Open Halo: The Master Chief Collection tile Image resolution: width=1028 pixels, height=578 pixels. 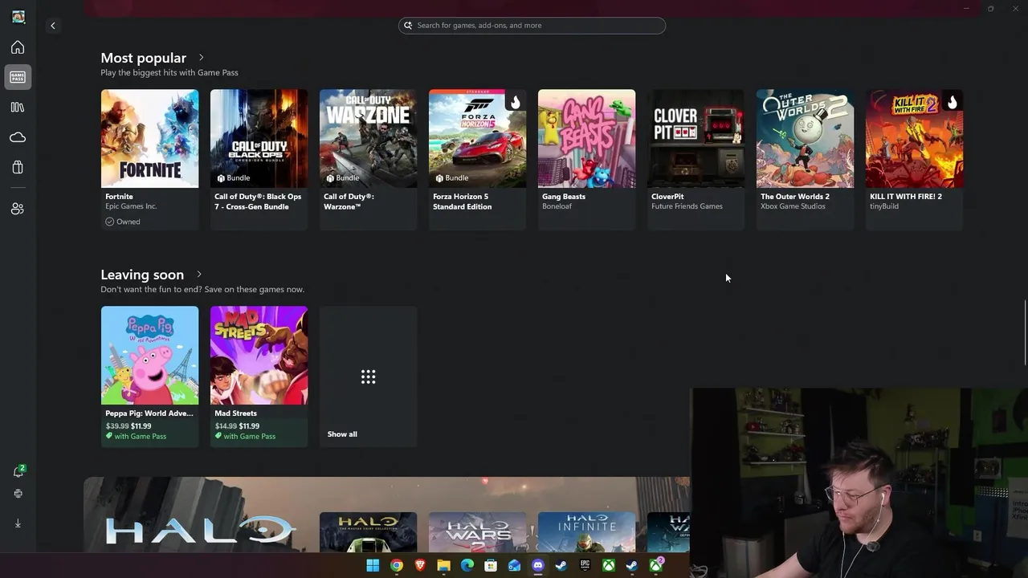tap(368, 532)
